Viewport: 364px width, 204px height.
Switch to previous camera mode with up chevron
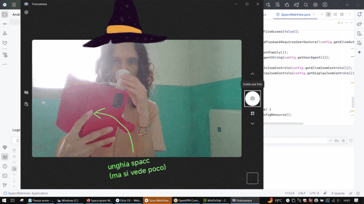click(252, 74)
